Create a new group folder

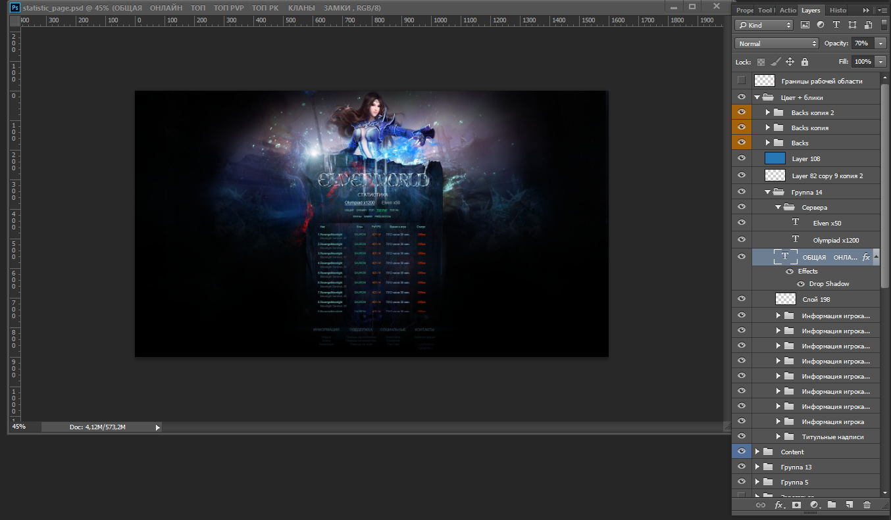tap(832, 505)
